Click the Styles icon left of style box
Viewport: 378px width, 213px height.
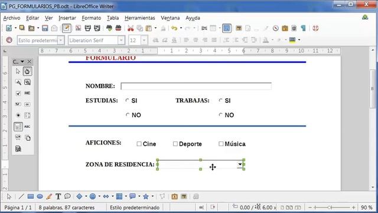point(9,40)
